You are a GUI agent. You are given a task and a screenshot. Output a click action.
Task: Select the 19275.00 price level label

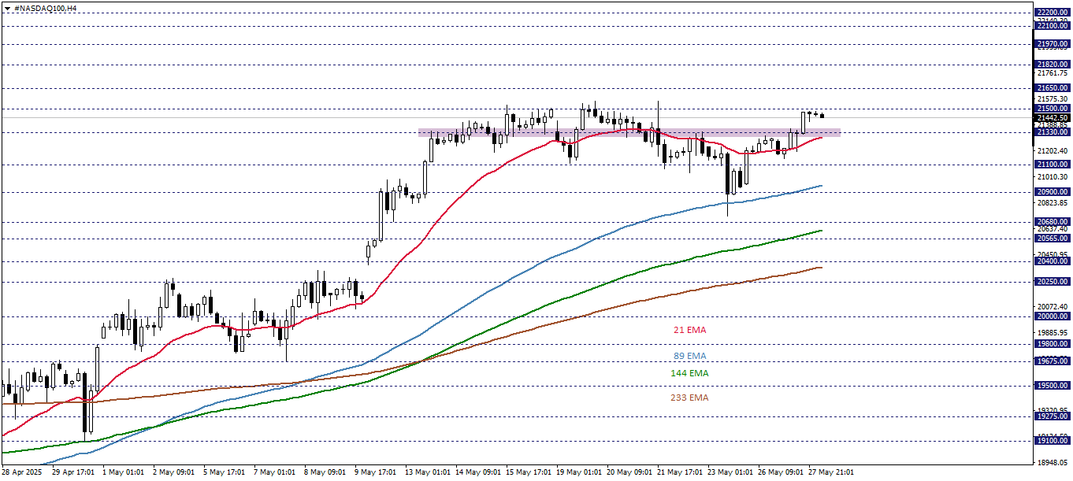pos(1053,417)
